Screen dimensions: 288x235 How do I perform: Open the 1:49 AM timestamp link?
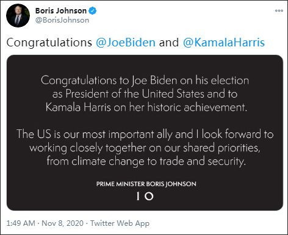21,223
